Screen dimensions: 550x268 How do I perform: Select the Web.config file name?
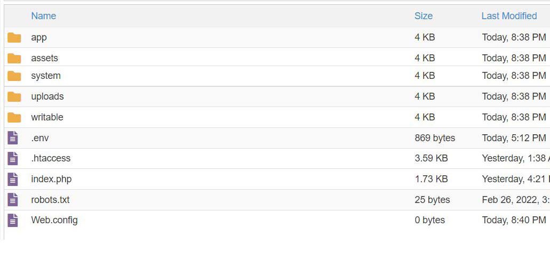pos(54,220)
